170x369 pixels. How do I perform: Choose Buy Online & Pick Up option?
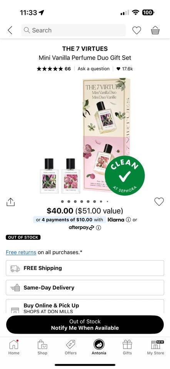pyautogui.click(x=85, y=306)
